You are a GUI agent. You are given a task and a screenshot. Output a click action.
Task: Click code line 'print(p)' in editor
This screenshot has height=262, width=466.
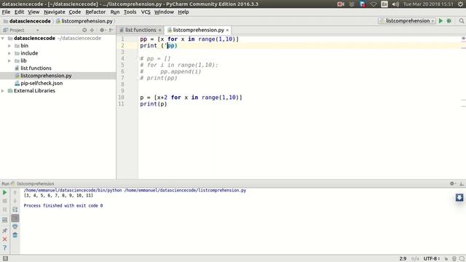(154, 104)
